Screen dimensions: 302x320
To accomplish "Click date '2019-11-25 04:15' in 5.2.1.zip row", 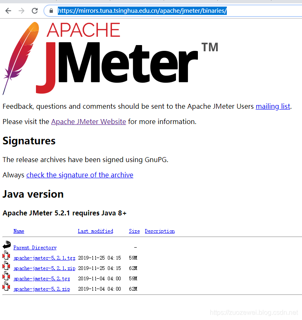I will coord(100,268).
